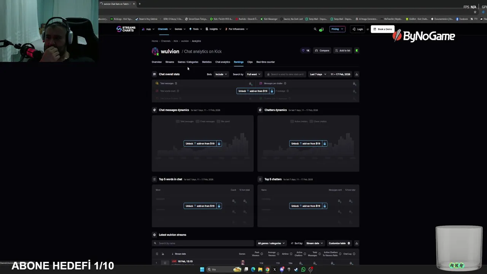Click the green Kick platform icon button
Screen dimensions: 487x274
click(356, 50)
